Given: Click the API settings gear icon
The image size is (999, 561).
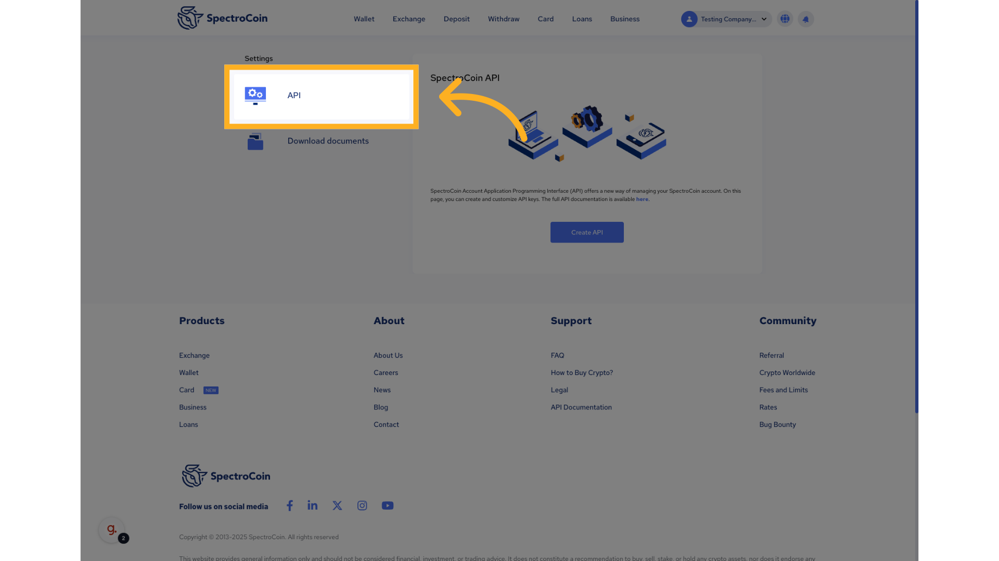Looking at the screenshot, I should click(255, 95).
